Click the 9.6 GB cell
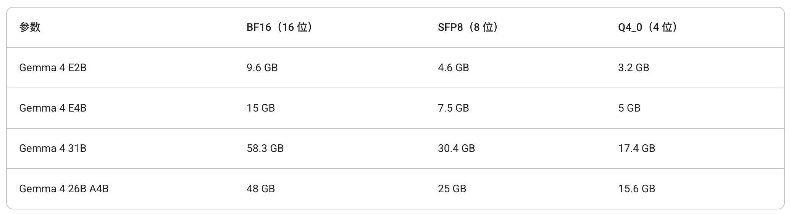Screen dimensions: 791x214 [x=262, y=68]
